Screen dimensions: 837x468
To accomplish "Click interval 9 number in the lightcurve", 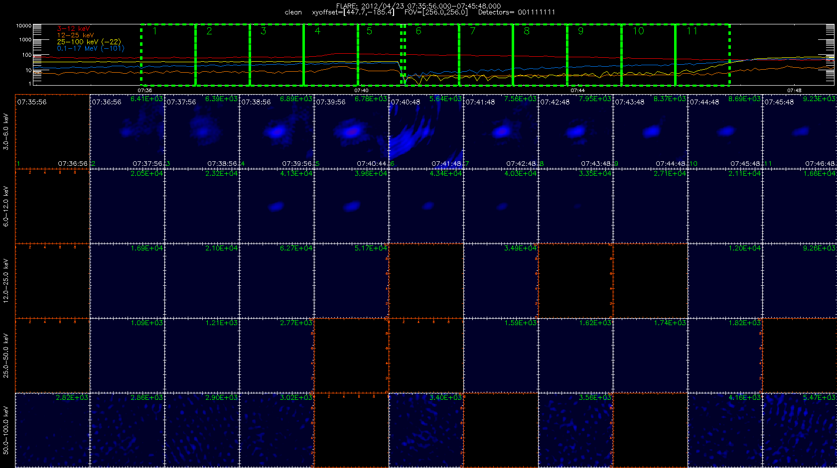I will tap(580, 31).
